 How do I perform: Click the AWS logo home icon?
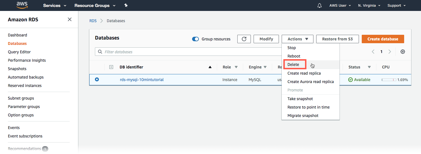pyautogui.click(x=22, y=5)
